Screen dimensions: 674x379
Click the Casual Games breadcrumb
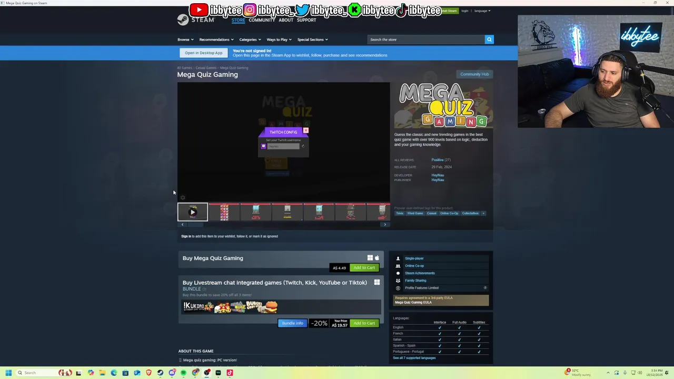pos(206,68)
